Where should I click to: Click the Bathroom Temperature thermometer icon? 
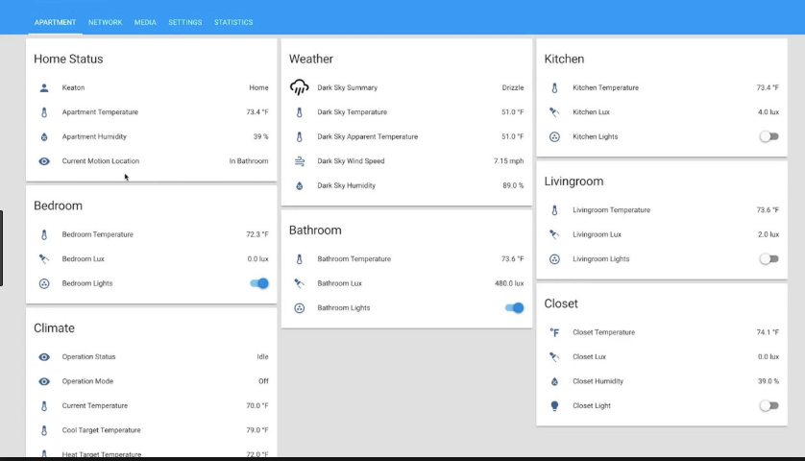[x=300, y=258]
